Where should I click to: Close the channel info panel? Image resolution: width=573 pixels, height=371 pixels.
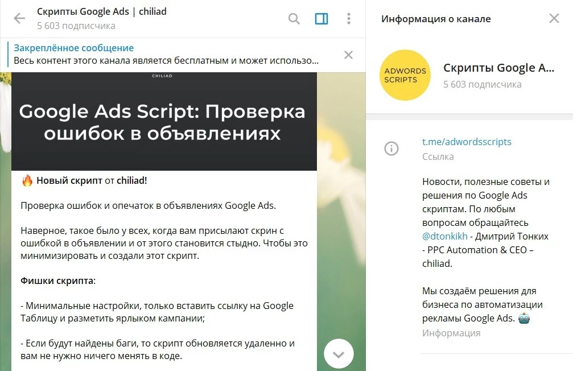pos(554,18)
